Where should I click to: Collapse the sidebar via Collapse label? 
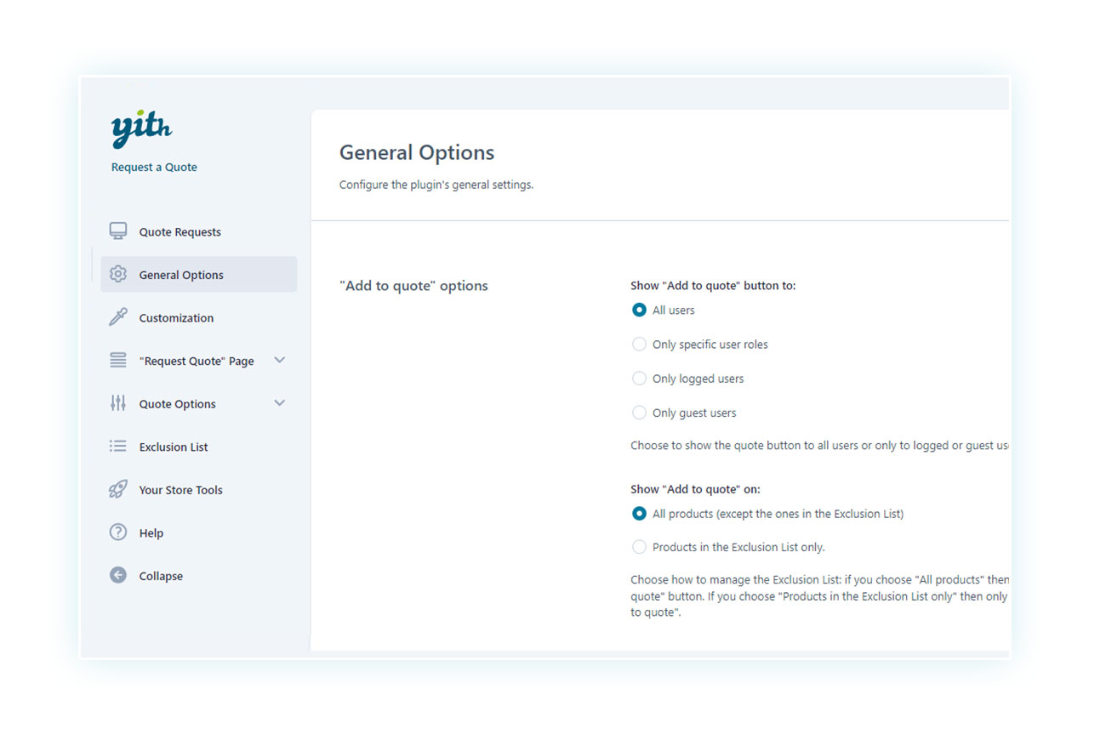(x=161, y=576)
